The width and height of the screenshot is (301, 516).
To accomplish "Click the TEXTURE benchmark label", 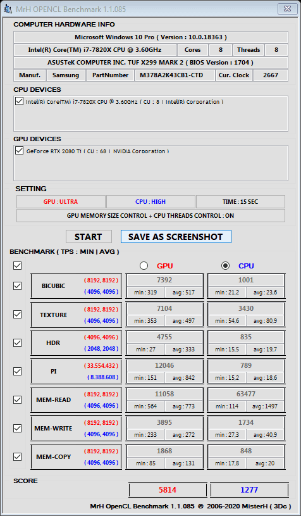I will 54,315.
